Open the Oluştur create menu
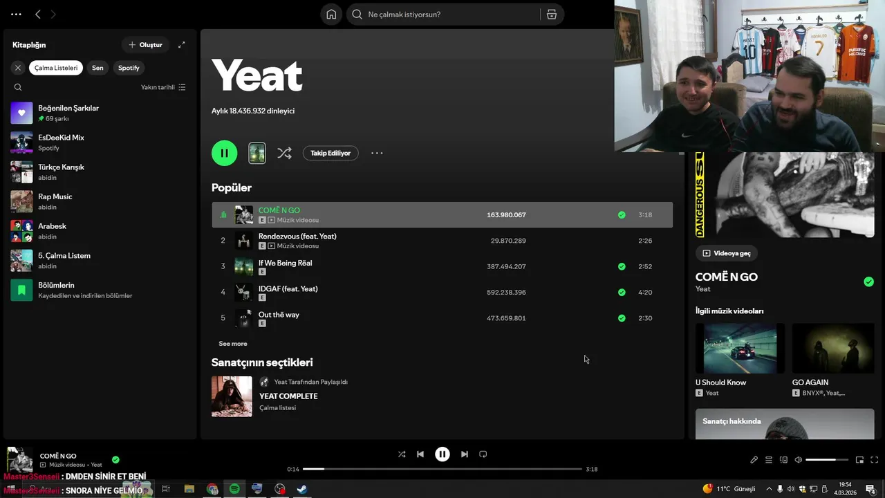Image resolution: width=885 pixels, height=498 pixels. (145, 45)
